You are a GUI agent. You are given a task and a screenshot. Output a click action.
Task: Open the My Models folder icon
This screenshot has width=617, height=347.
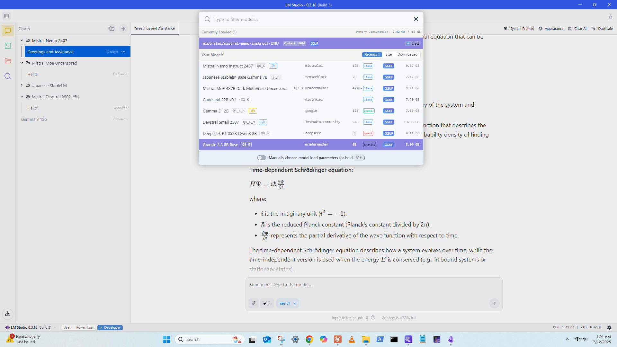(8, 61)
